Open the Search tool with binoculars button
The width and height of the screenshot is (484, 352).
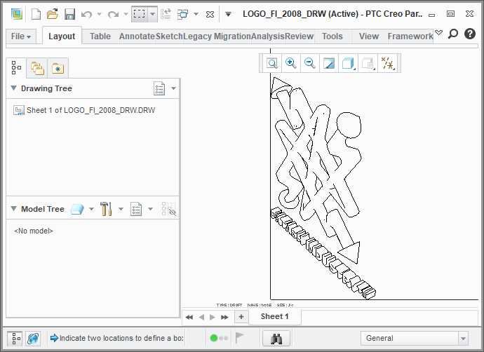[276, 339]
